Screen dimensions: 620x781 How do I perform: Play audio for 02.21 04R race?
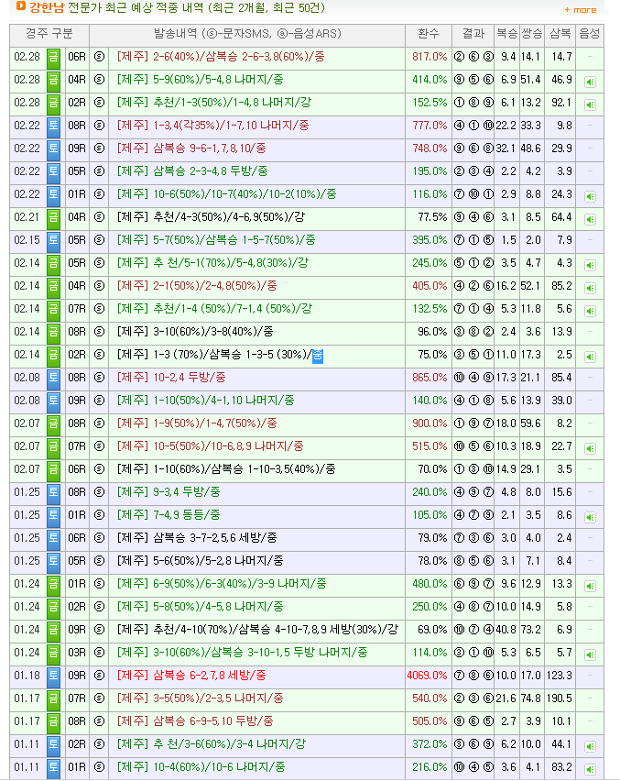pos(590,220)
